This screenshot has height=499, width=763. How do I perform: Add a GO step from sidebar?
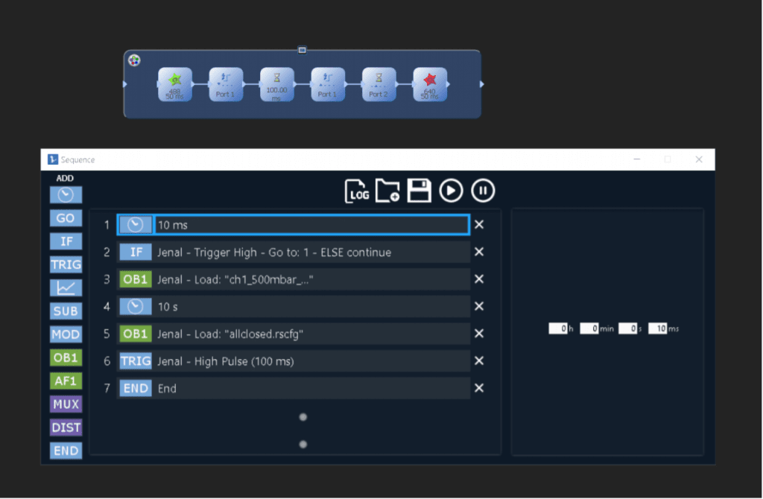66,218
